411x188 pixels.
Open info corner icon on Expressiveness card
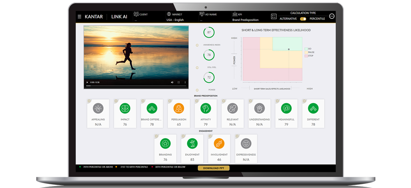[x=237, y=136]
